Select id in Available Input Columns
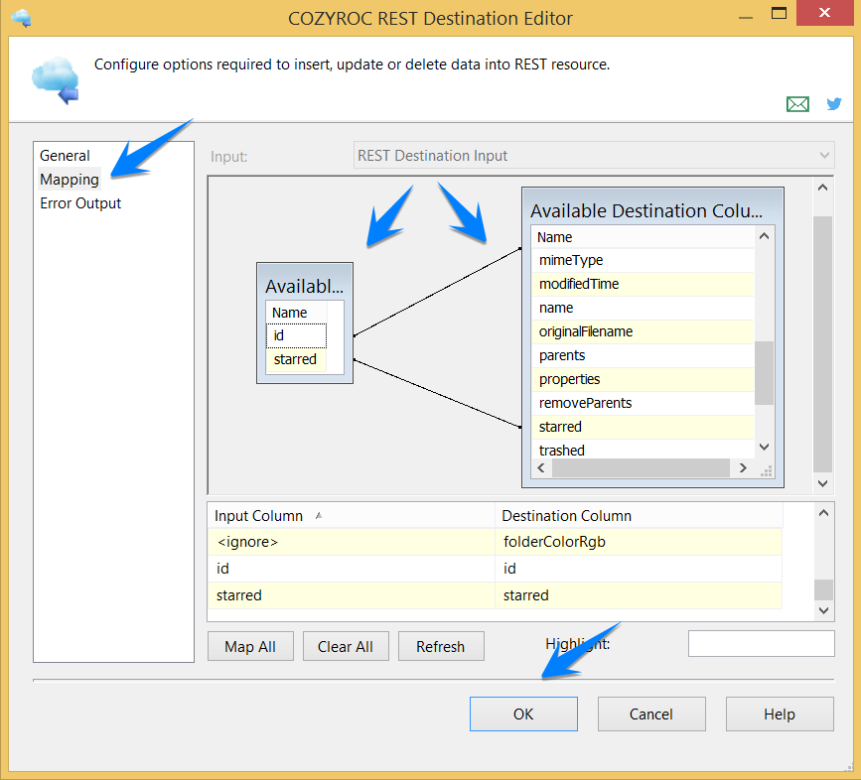Viewport: 861px width, 780px height. pos(297,335)
